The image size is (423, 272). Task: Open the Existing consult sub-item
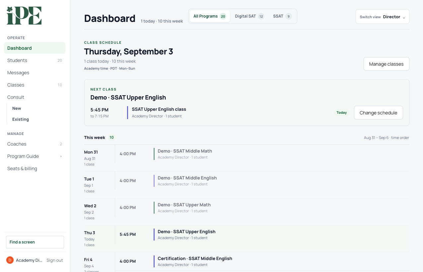tap(21, 119)
